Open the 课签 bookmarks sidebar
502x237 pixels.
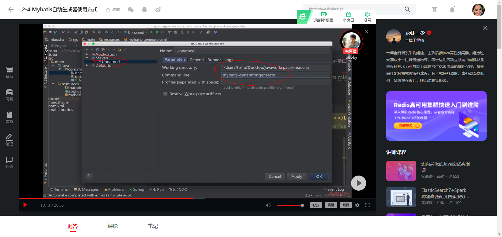tap(9, 117)
